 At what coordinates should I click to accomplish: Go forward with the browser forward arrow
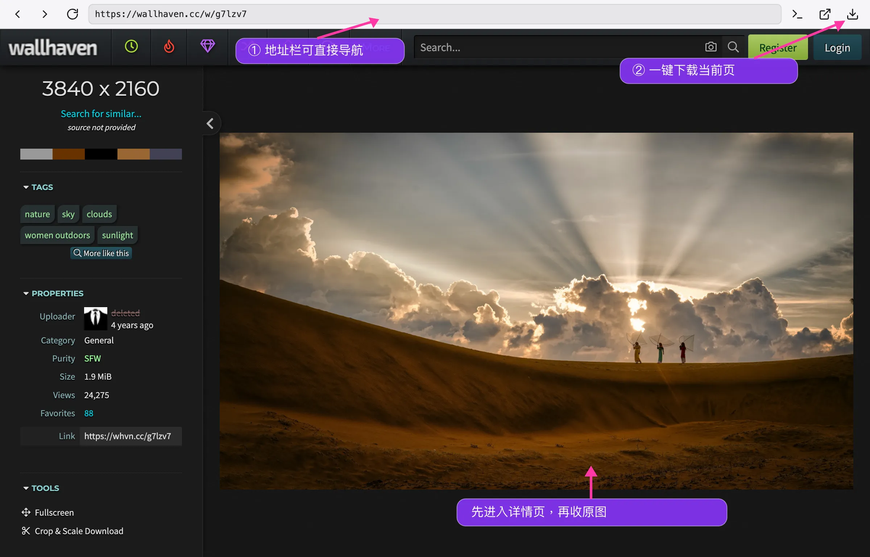[x=45, y=14]
